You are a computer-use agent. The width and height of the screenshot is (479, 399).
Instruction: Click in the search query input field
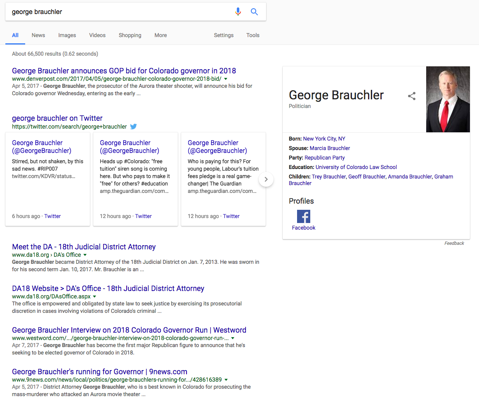120,12
